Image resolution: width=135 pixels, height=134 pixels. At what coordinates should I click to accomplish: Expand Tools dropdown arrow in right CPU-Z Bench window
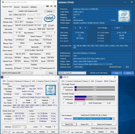tap(94, 132)
